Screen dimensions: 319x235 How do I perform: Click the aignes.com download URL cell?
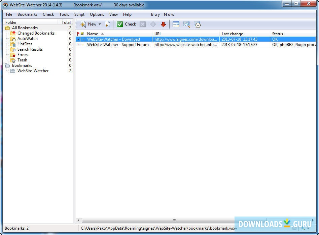click(186, 39)
